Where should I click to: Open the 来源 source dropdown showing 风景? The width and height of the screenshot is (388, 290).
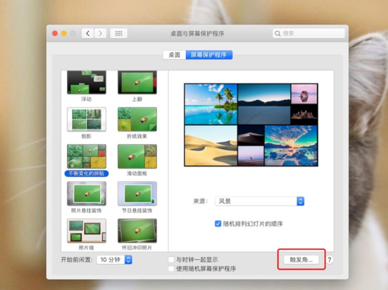point(260,201)
